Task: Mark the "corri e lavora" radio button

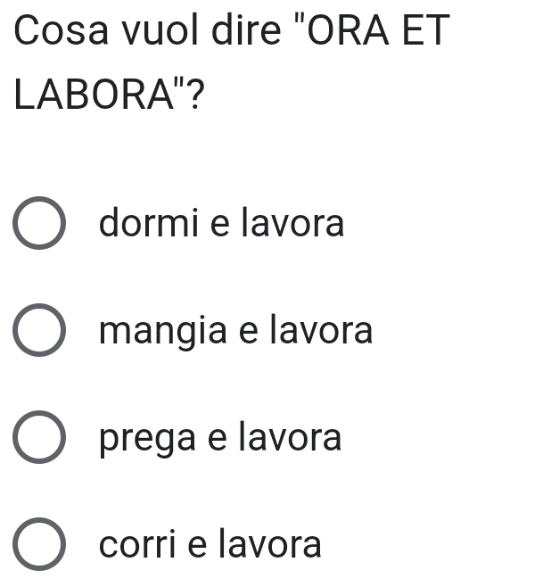Action: pos(39,545)
